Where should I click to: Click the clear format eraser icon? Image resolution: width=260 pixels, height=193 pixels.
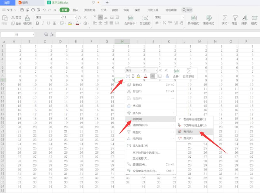tap(85, 23)
